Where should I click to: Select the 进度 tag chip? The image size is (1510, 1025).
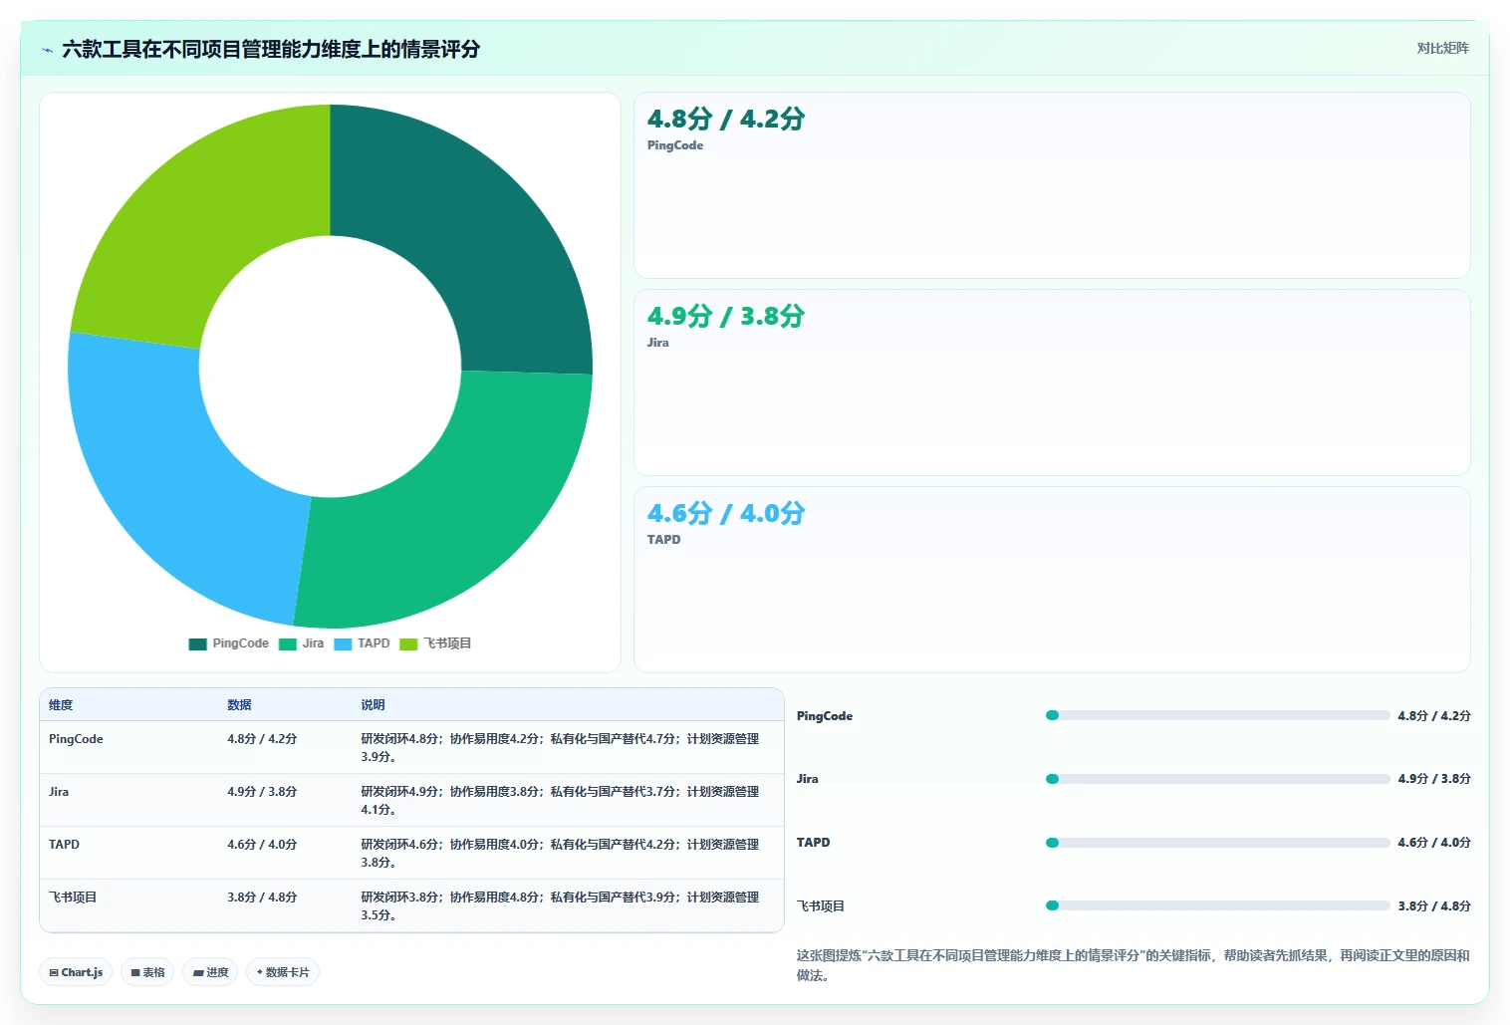tap(210, 972)
